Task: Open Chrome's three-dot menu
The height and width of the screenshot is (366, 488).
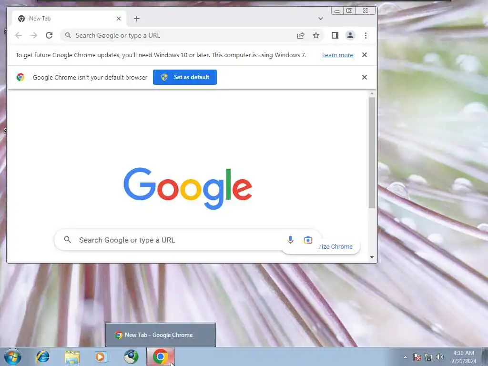Action: pyautogui.click(x=366, y=35)
